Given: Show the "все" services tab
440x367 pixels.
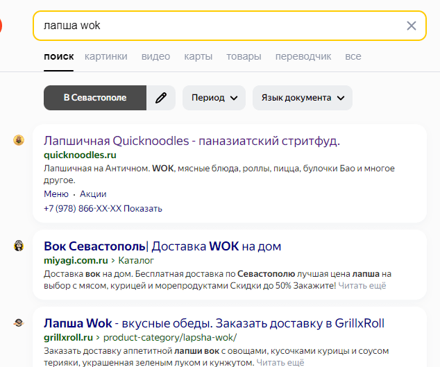Looking at the screenshot, I should [353, 56].
